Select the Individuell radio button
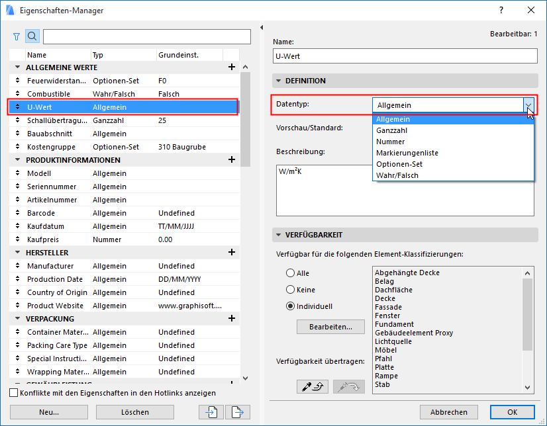The height and width of the screenshot is (426, 547). pos(290,306)
